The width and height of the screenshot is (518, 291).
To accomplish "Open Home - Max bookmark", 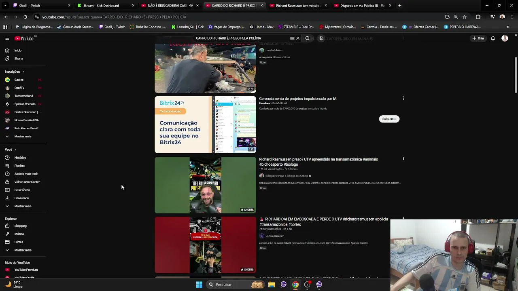I will pyautogui.click(x=261, y=27).
